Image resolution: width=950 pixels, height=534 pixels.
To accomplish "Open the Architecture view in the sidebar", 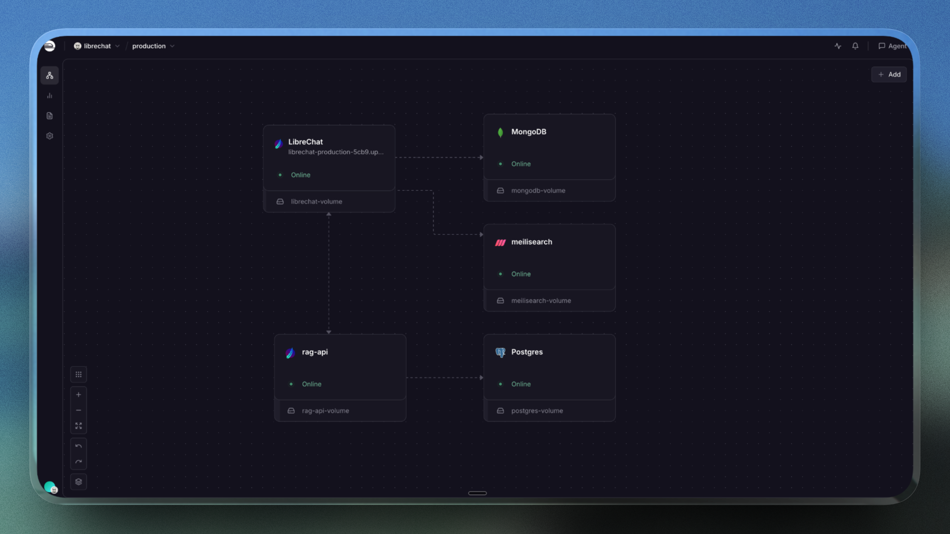I will (x=49, y=76).
